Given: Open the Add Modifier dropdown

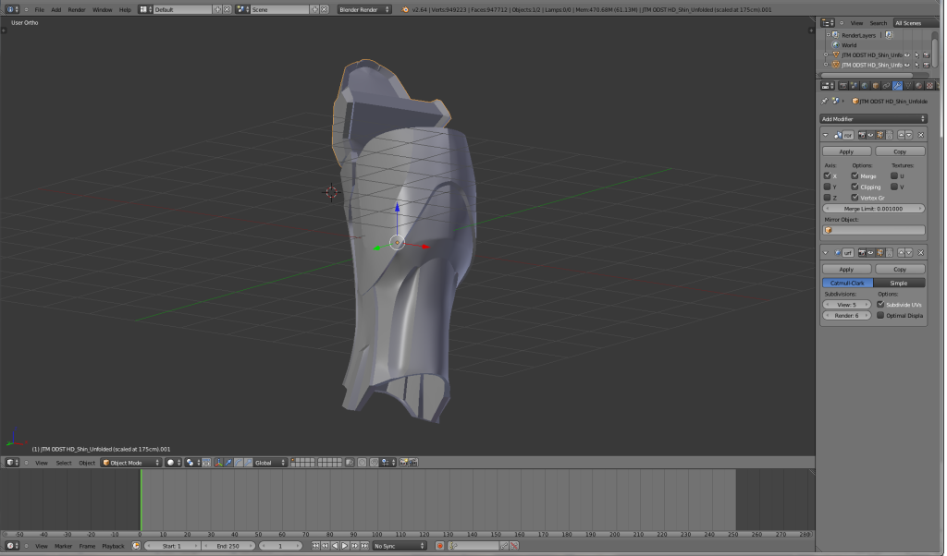Looking at the screenshot, I should [873, 119].
